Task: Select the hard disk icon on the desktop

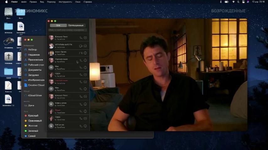Action: (x=8, y=12)
